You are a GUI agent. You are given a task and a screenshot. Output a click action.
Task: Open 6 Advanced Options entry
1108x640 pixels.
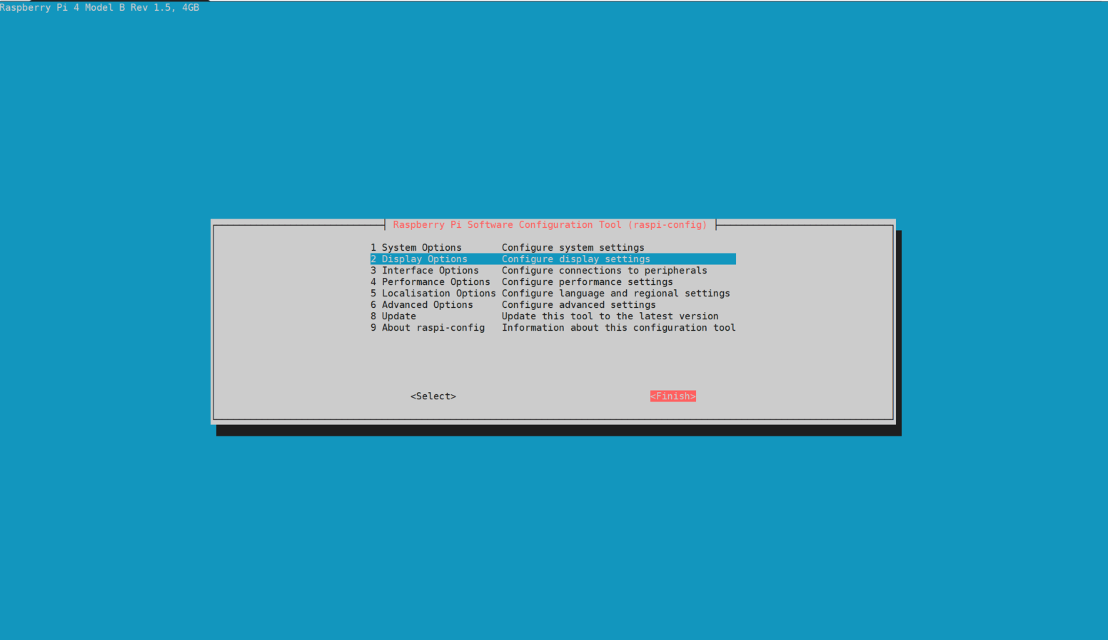click(x=553, y=305)
